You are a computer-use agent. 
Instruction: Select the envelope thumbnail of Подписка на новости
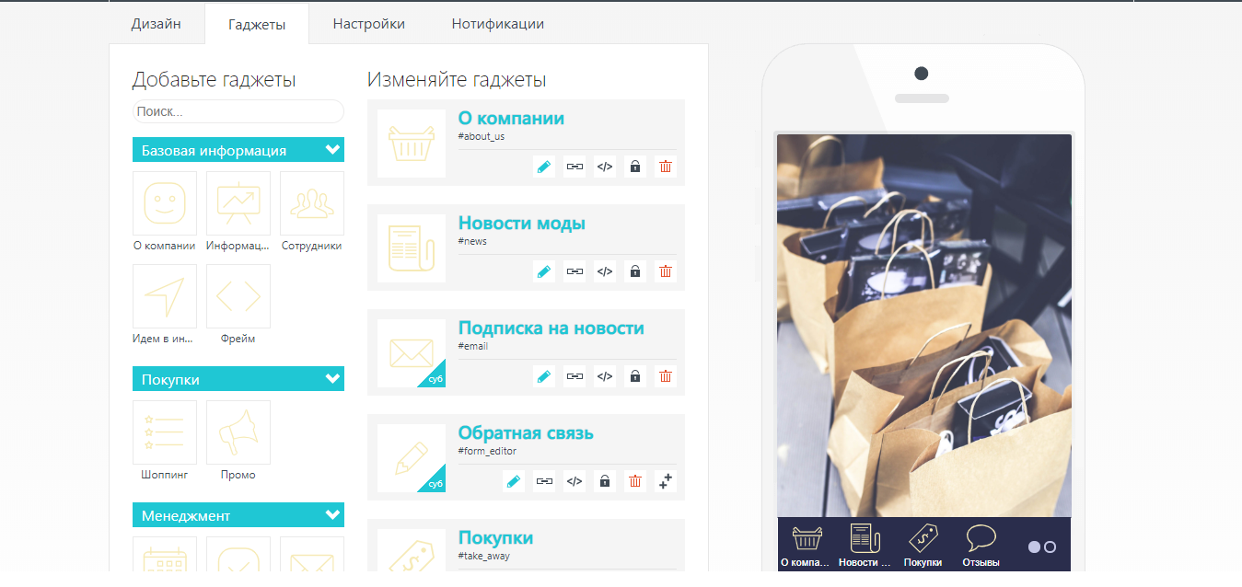pos(412,353)
